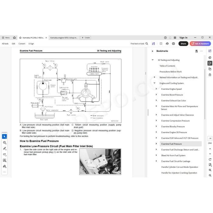
Task: Star the Komatsu PC210LC-11E0 document tab
Action: 20,38
